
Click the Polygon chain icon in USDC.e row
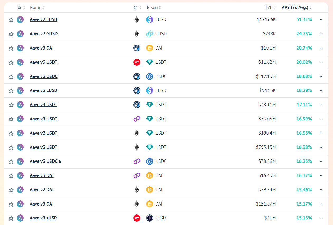(137, 161)
